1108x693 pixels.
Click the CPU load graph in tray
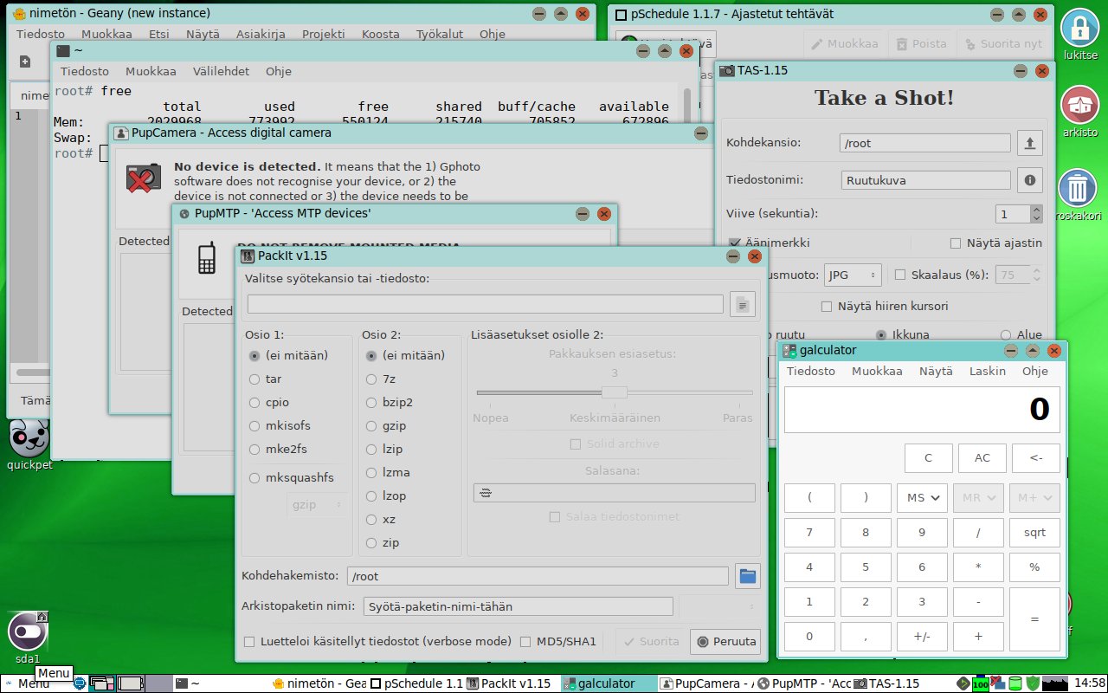click(1053, 683)
